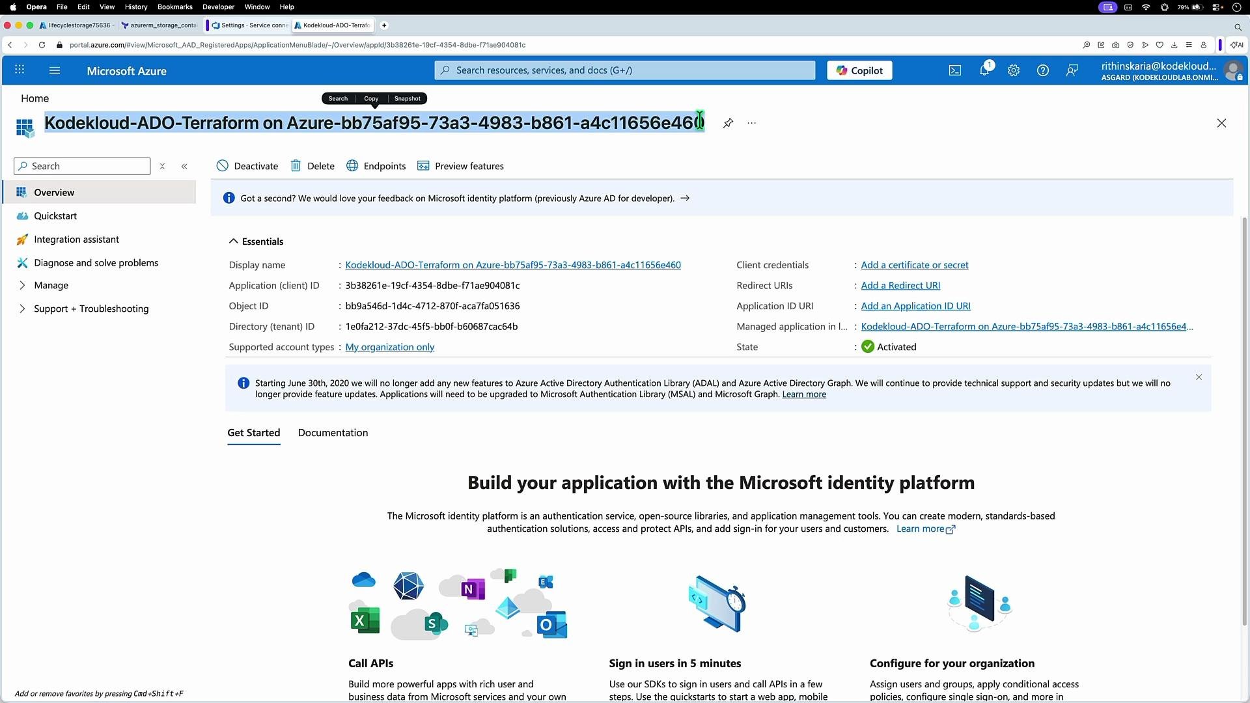This screenshot has width=1250, height=703.
Task: Open the Copilot button
Action: 859,70
